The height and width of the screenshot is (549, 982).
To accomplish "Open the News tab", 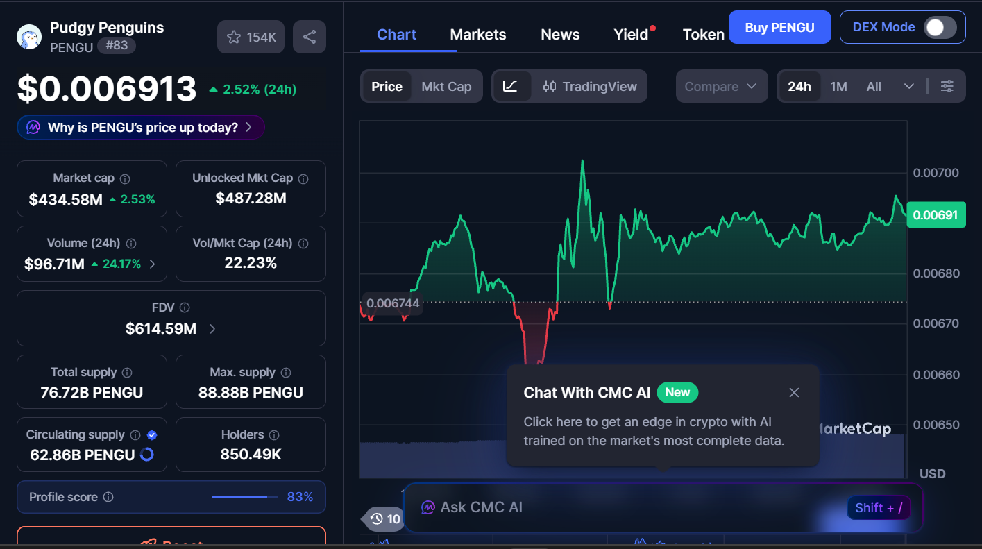I will 559,33.
